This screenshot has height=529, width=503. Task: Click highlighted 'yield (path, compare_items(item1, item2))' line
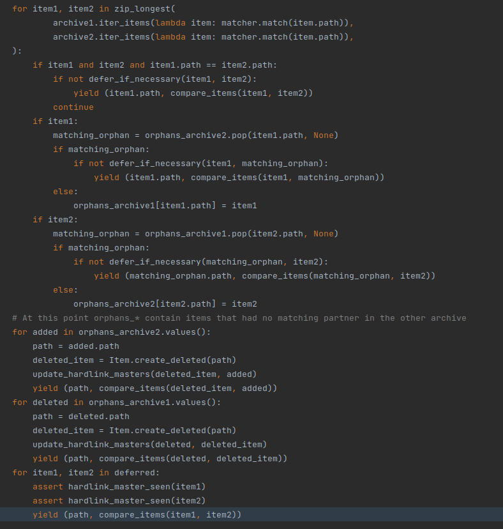click(x=137, y=515)
